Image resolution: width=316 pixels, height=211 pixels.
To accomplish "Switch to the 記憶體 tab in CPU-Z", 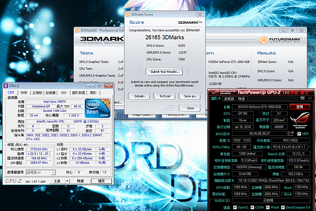I will click(50, 93).
